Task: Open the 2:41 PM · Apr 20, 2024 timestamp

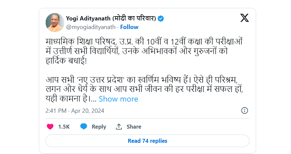Action: (x=75, y=111)
